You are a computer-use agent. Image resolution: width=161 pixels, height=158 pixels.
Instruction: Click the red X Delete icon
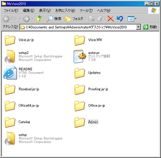coord(111,19)
